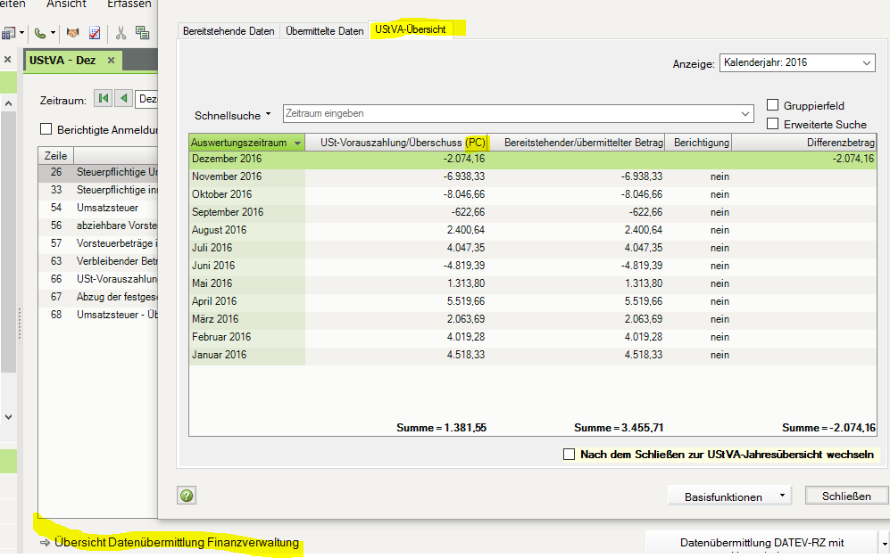Enable the Erweiterte Suche checkbox
Screen dimensions: 890x558
773,124
